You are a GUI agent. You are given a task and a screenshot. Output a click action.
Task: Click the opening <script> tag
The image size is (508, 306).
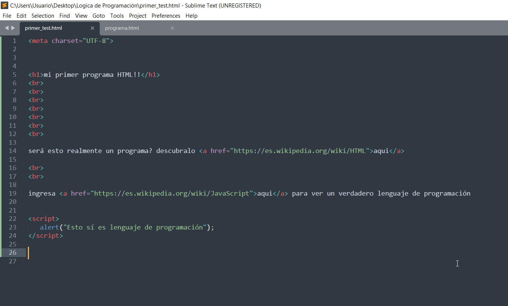[44, 219]
